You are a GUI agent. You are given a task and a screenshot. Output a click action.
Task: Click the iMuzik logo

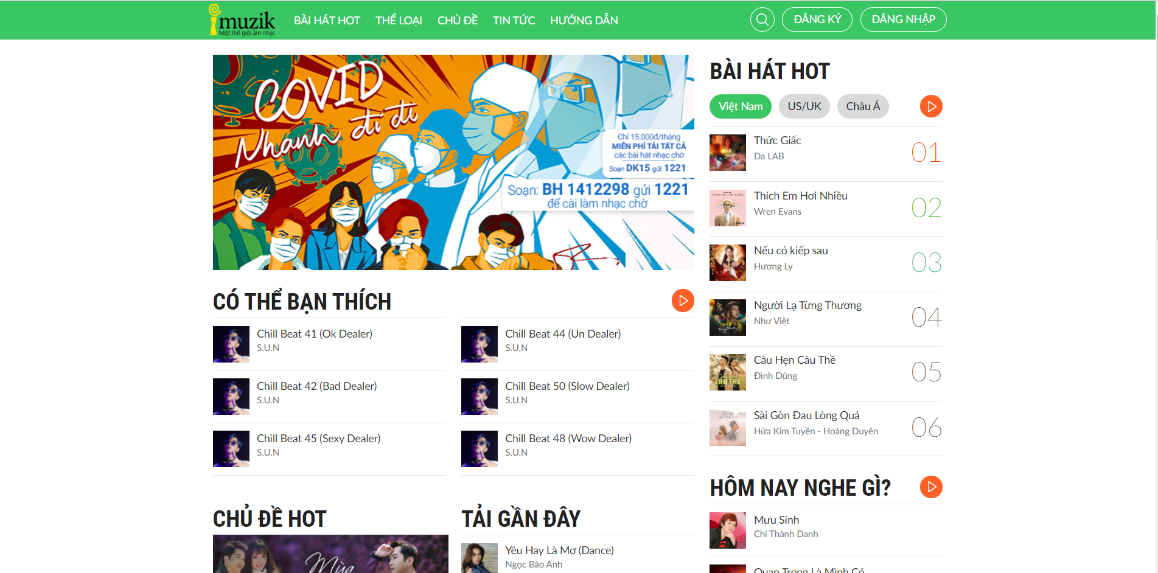coord(242,20)
